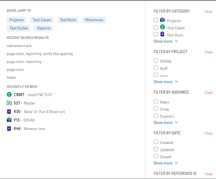This screenshot has width=216, height=179.
Task: Click the briefcase project icon beside P13
Action: tap(9, 120)
